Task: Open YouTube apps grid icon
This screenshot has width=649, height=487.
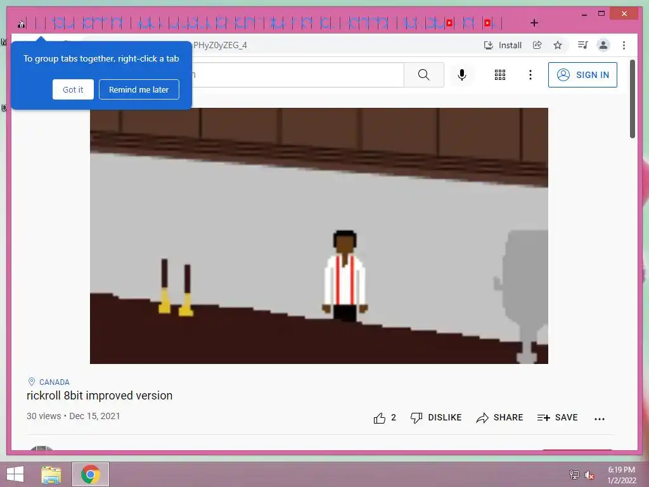Action: coord(500,75)
